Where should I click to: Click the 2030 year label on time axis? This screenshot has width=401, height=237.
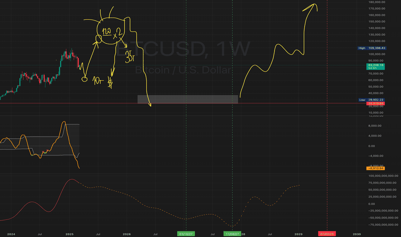(x=357, y=234)
